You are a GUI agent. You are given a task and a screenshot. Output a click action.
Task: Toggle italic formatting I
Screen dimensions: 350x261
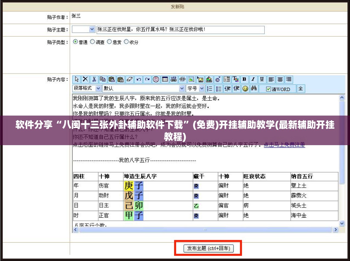[x=253, y=79]
